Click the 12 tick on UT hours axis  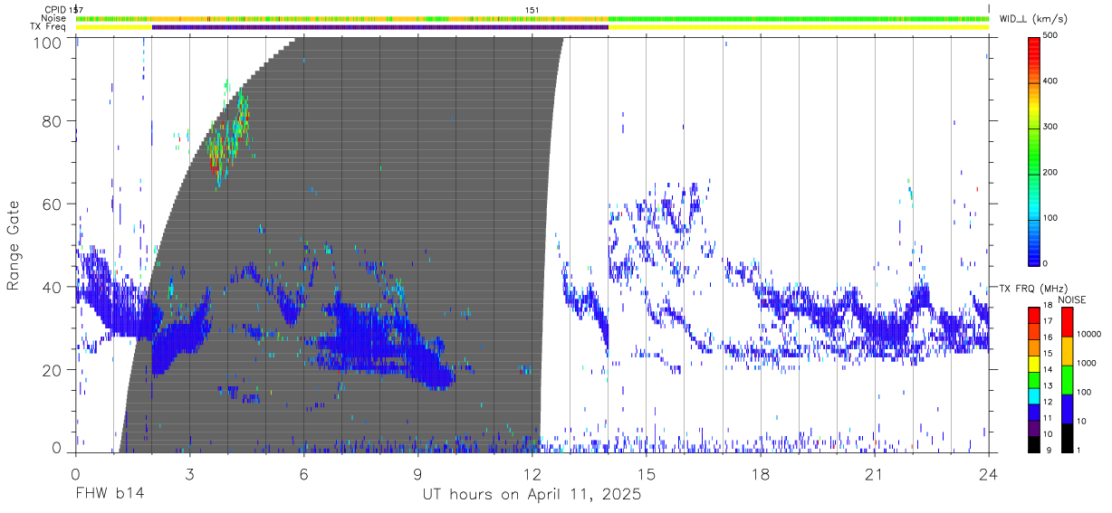pyautogui.click(x=532, y=474)
